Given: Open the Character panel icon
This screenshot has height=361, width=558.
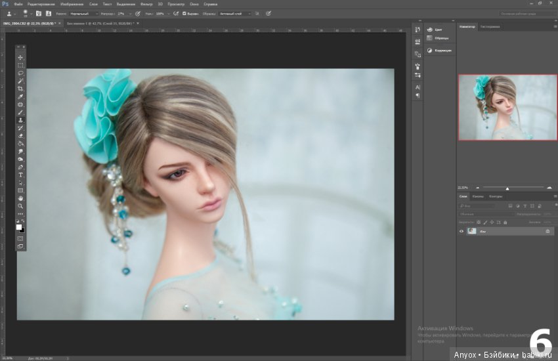Looking at the screenshot, I should pos(418,87).
